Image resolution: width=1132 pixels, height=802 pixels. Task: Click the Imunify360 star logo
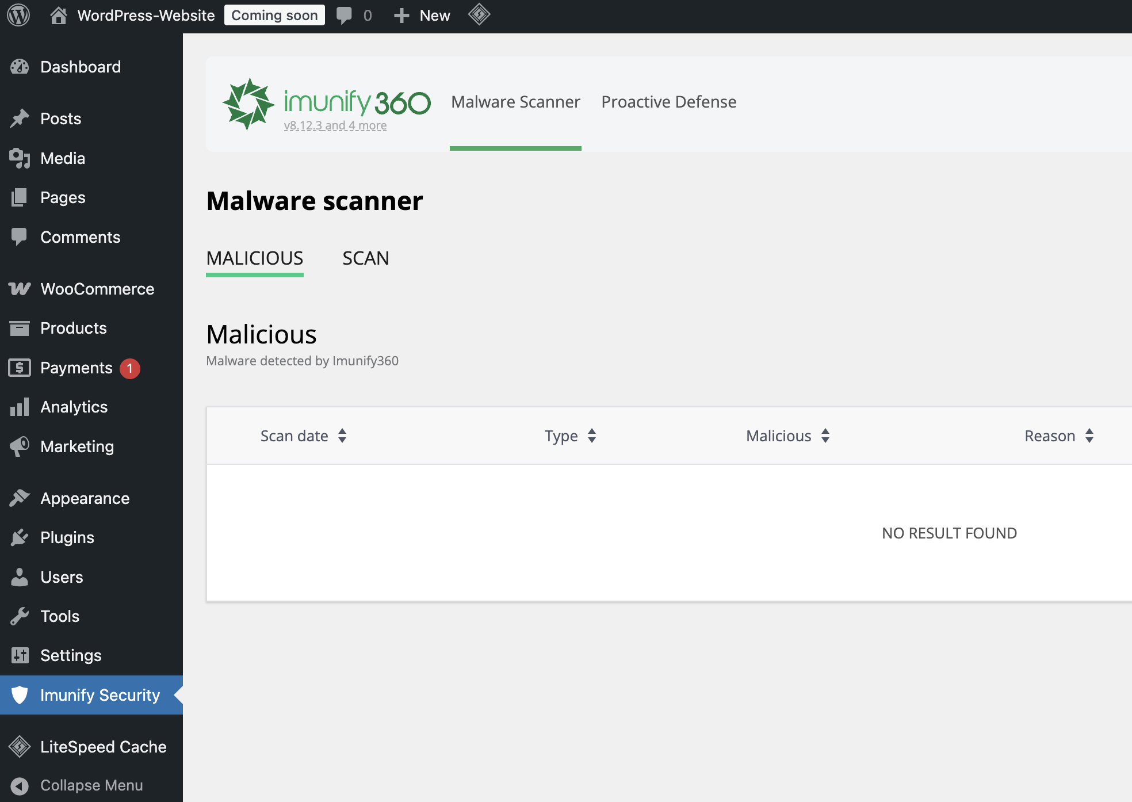pos(248,104)
